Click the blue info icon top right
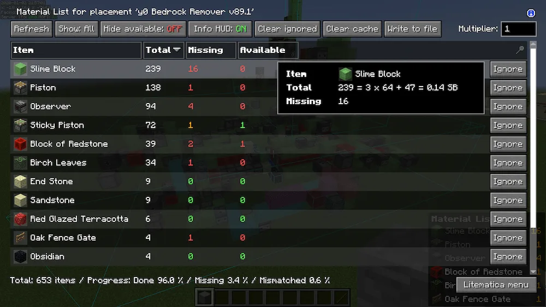This screenshot has width=546, height=307. click(531, 13)
